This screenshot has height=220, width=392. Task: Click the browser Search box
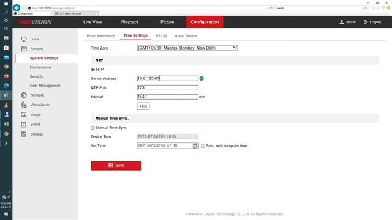(x=318, y=8)
